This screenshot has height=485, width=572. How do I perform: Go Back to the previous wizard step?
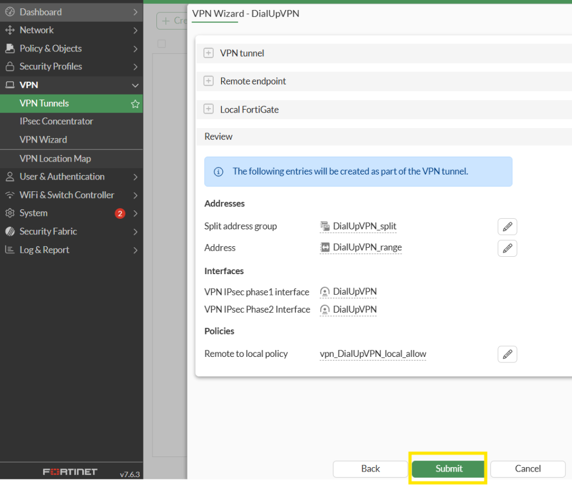(370, 469)
